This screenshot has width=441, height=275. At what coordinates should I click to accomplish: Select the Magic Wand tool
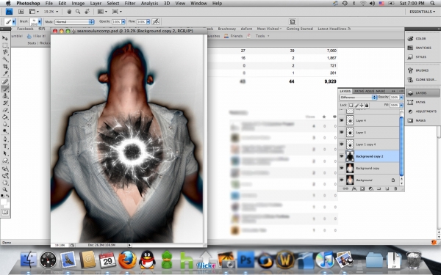pyautogui.click(x=5, y=59)
